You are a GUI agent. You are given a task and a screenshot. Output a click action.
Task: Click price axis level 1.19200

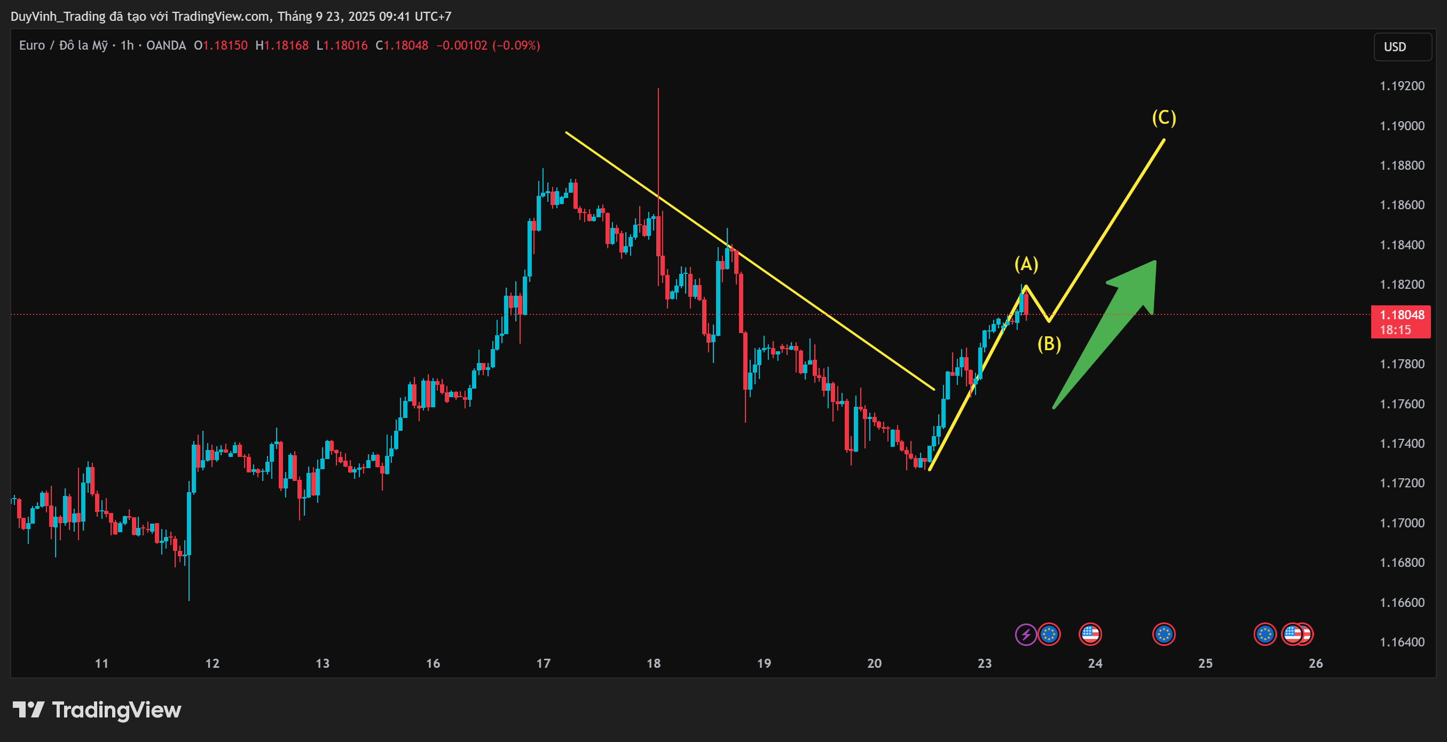pyautogui.click(x=1402, y=86)
